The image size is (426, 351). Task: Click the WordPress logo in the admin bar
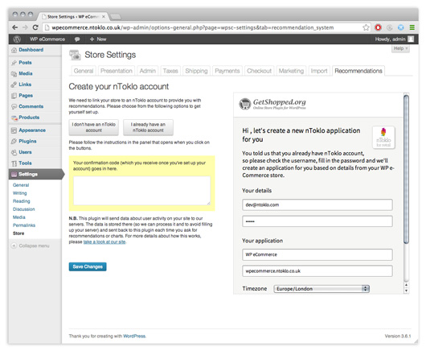(17, 39)
